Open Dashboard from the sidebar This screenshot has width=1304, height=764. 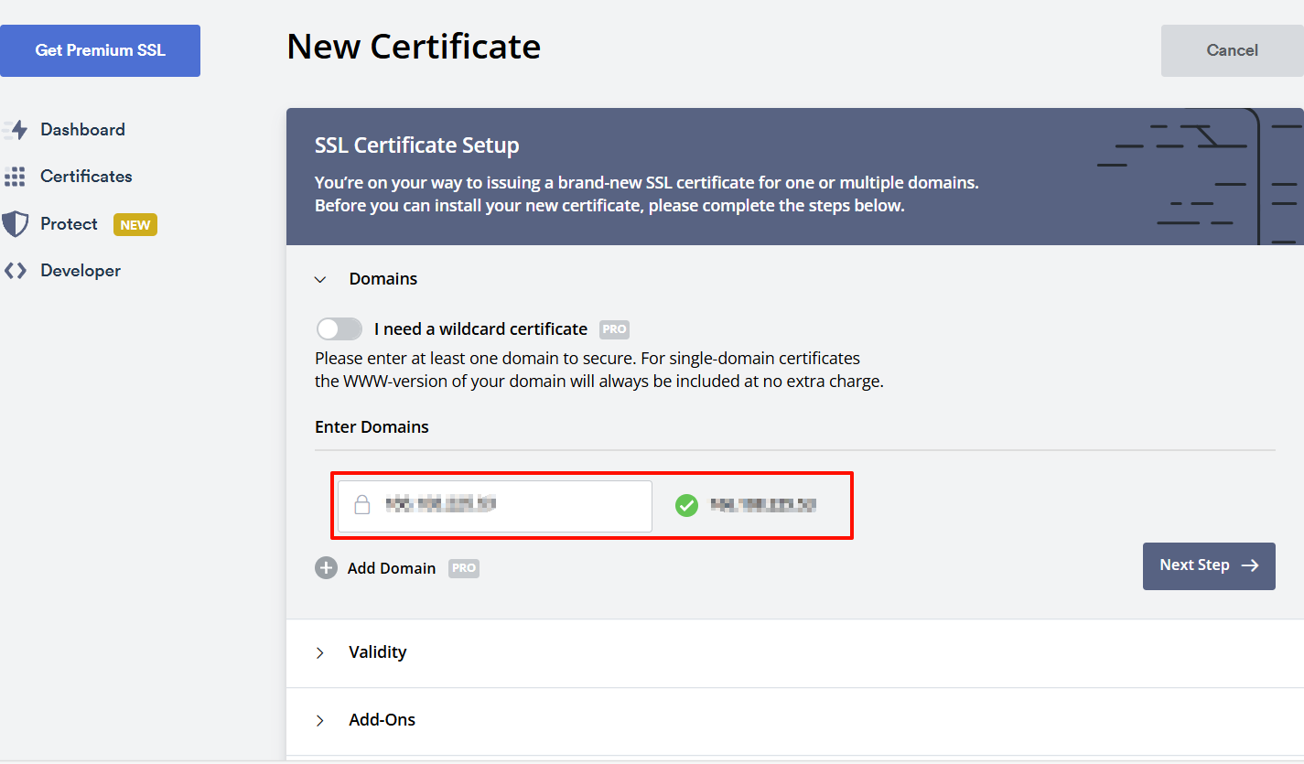pyautogui.click(x=82, y=130)
